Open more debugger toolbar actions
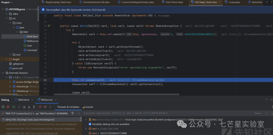The height and width of the screenshot is (135, 273). (50, 107)
